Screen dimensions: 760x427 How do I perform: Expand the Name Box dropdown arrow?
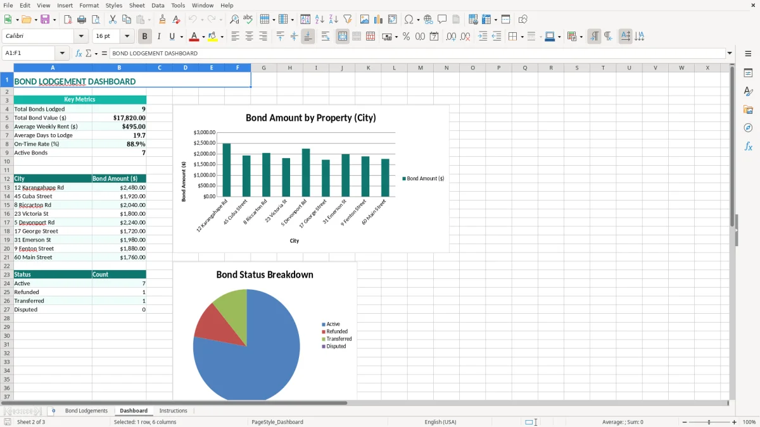[62, 53]
